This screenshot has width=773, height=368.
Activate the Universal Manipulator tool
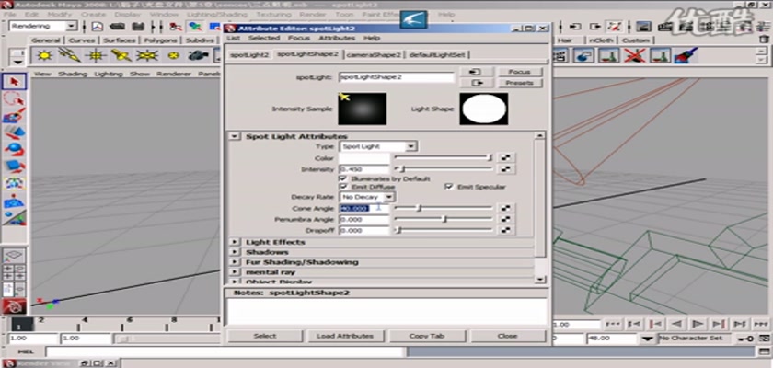click(x=15, y=183)
